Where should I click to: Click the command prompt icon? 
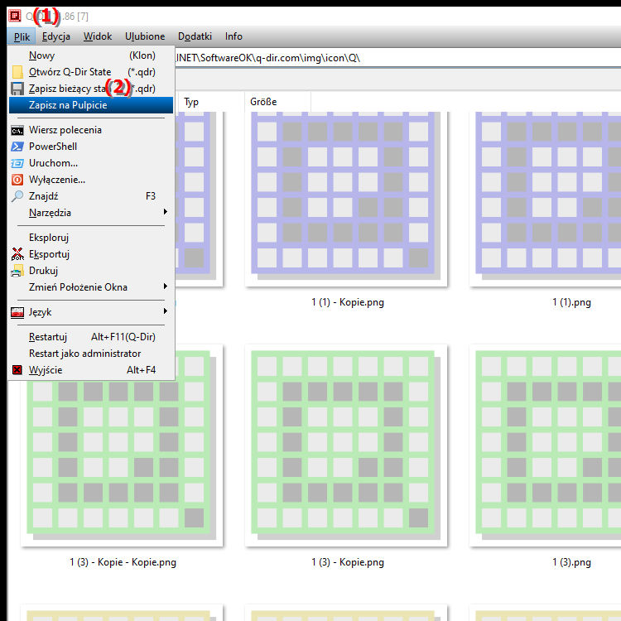click(x=17, y=130)
